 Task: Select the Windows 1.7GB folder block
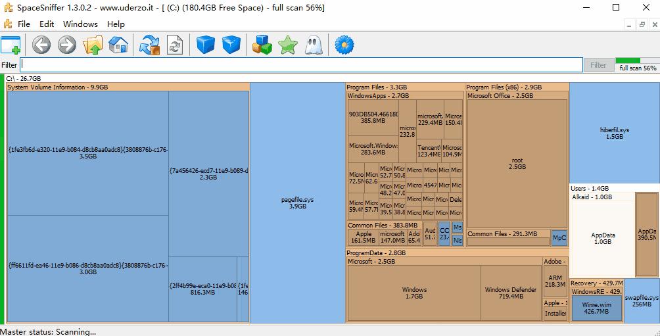click(x=414, y=293)
